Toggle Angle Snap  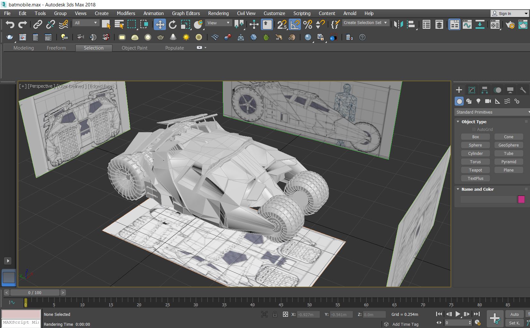[295, 24]
